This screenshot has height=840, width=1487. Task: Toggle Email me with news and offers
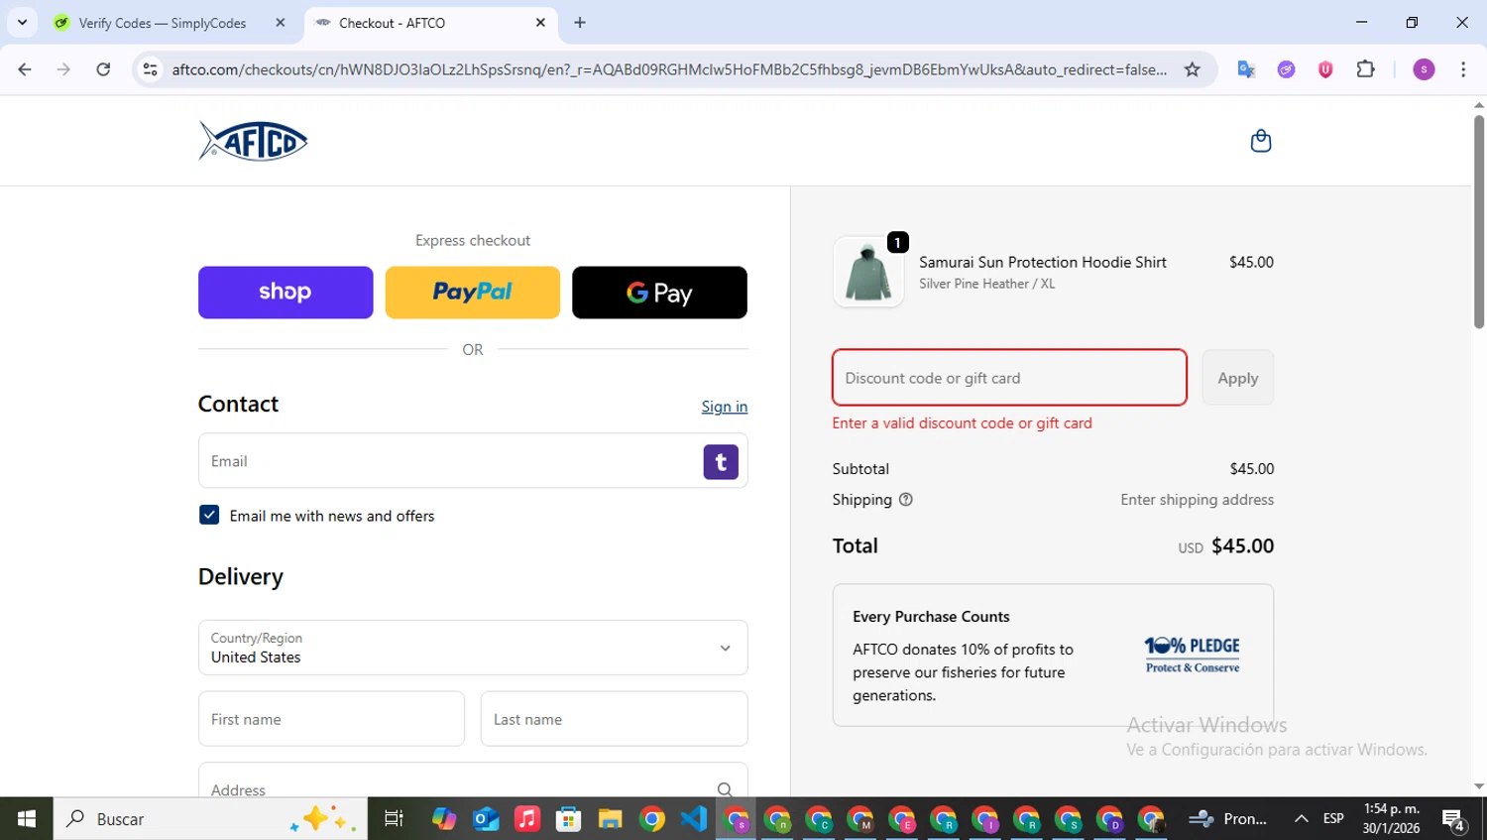[x=209, y=515]
